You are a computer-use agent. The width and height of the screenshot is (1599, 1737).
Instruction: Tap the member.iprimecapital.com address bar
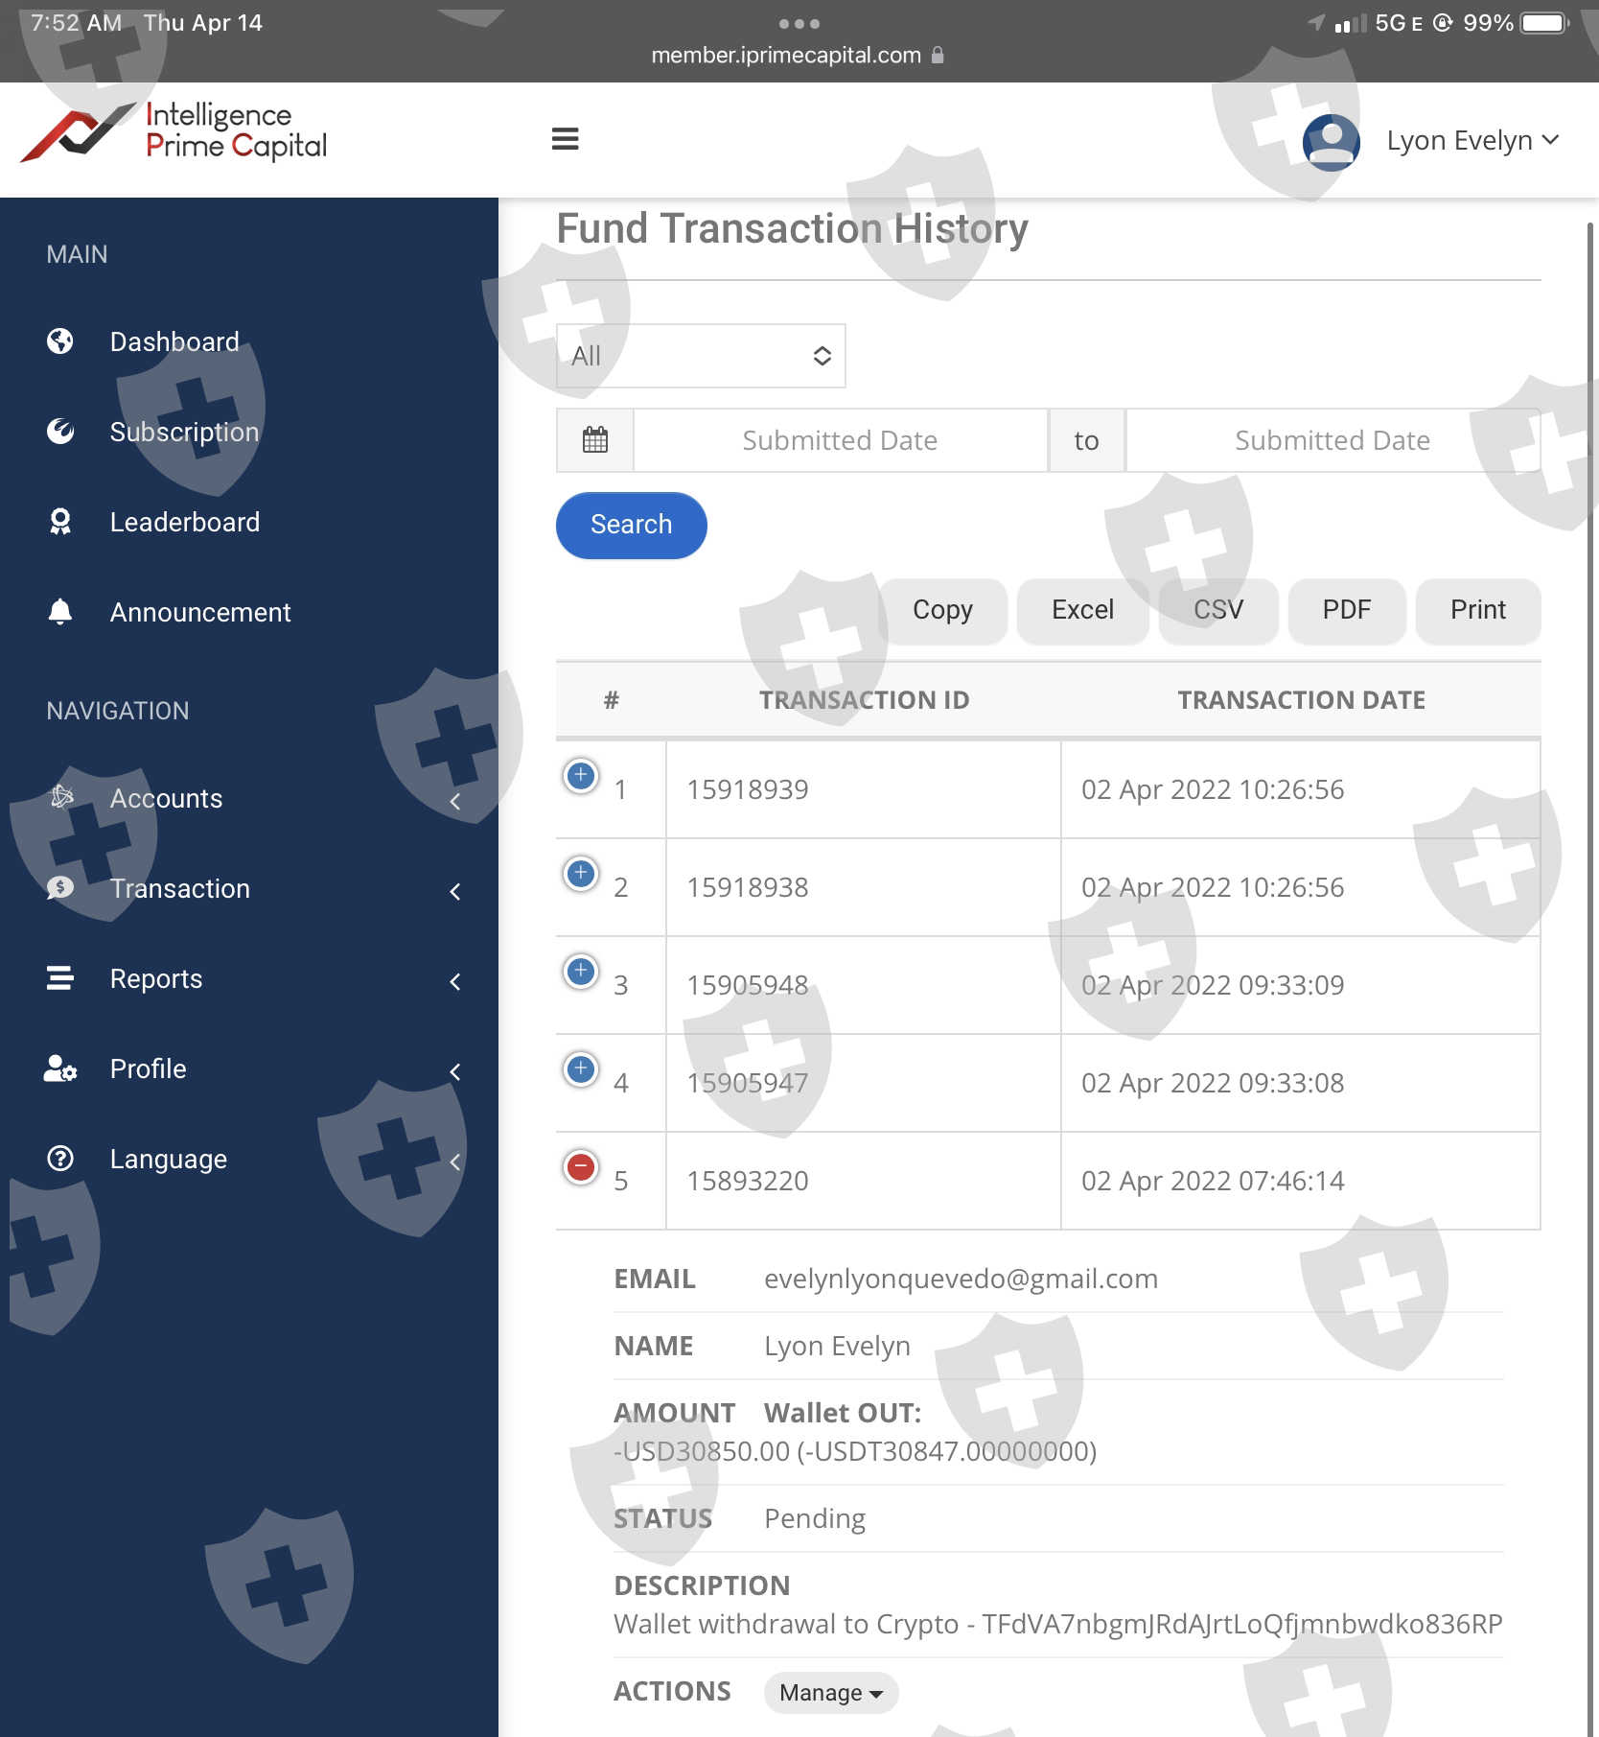pos(798,55)
